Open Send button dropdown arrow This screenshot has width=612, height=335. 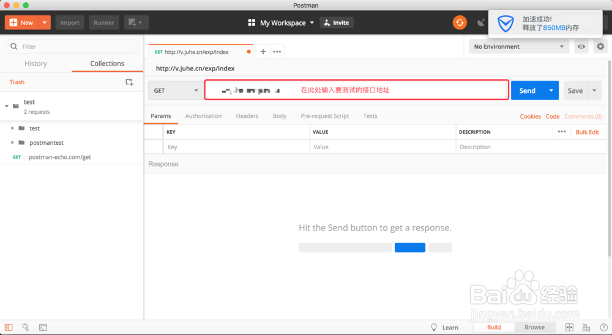click(551, 90)
